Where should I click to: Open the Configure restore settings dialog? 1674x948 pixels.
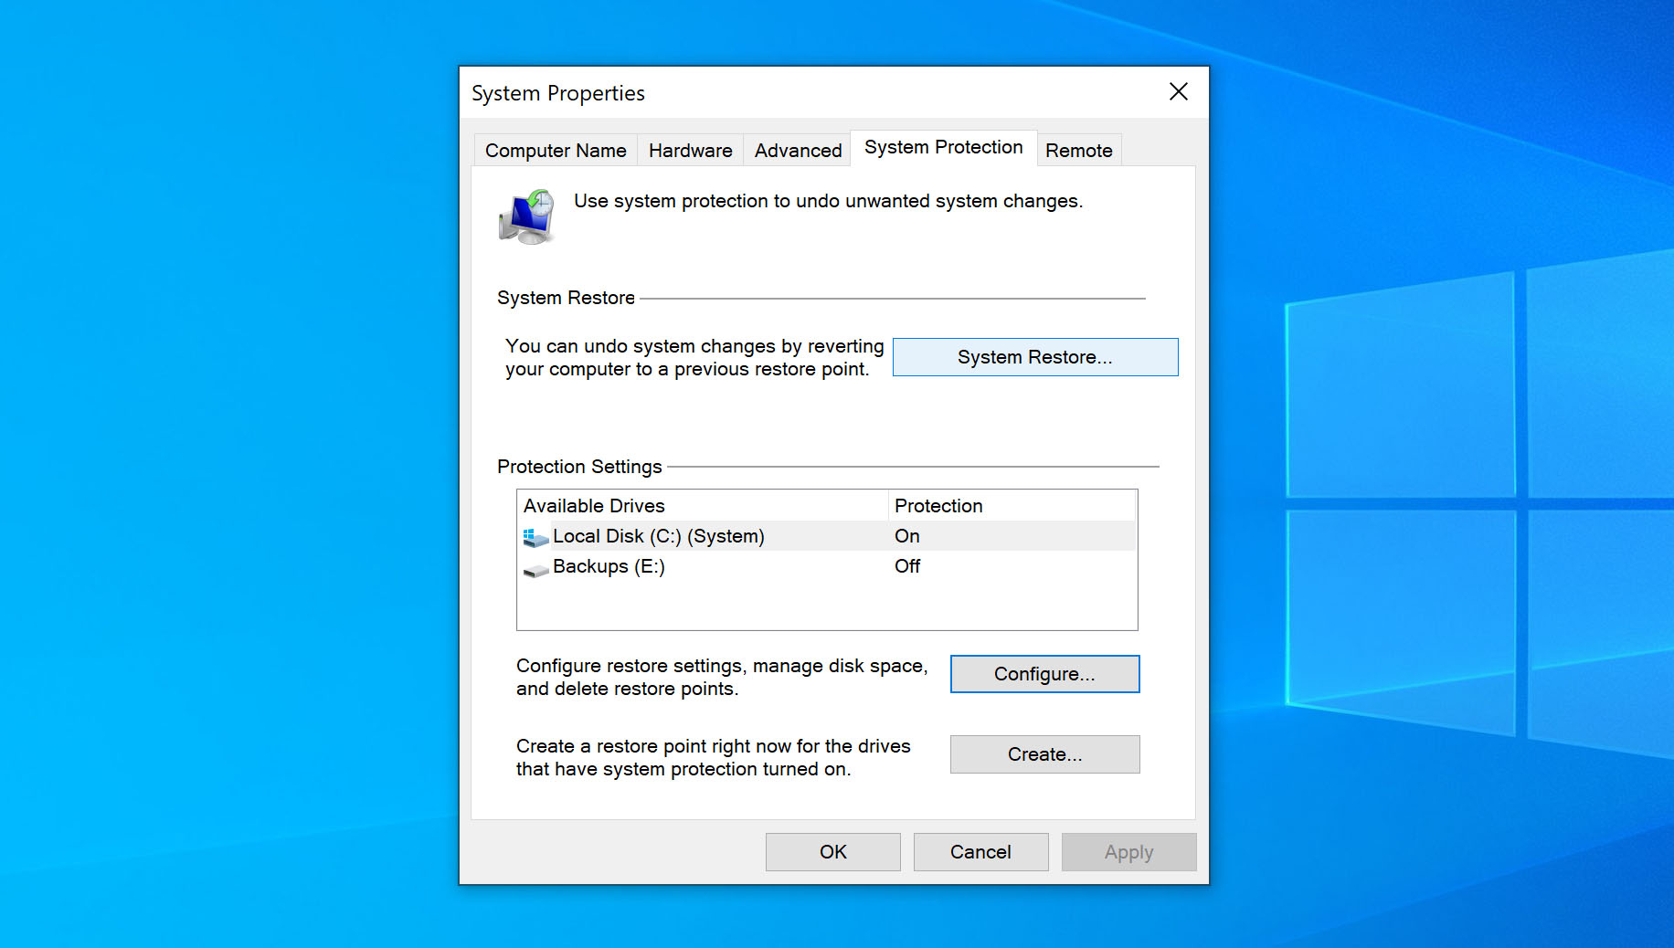pyautogui.click(x=1045, y=674)
